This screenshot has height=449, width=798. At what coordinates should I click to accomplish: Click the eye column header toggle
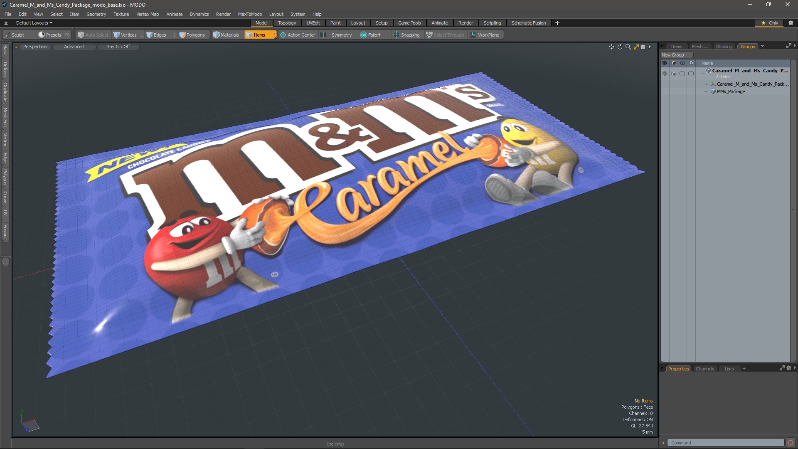[x=665, y=63]
